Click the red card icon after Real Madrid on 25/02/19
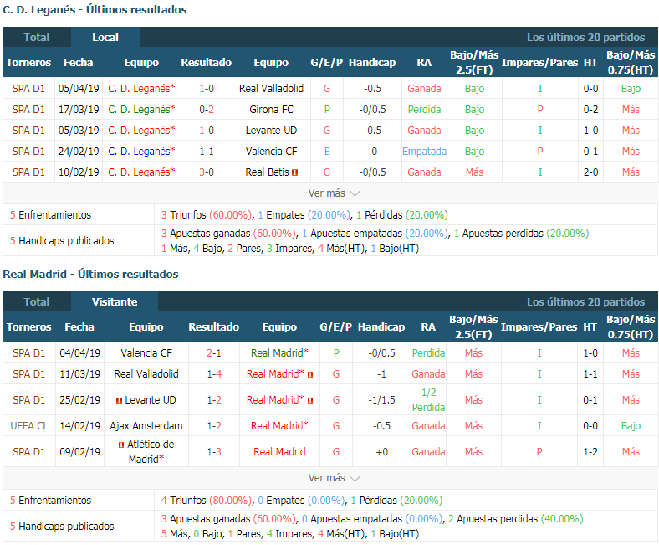659x545 pixels. click(310, 400)
